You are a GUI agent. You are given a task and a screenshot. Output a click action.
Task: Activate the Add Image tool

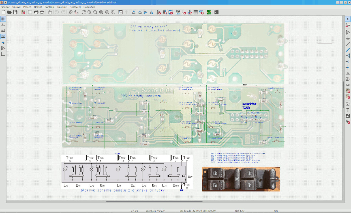tap(348, 116)
